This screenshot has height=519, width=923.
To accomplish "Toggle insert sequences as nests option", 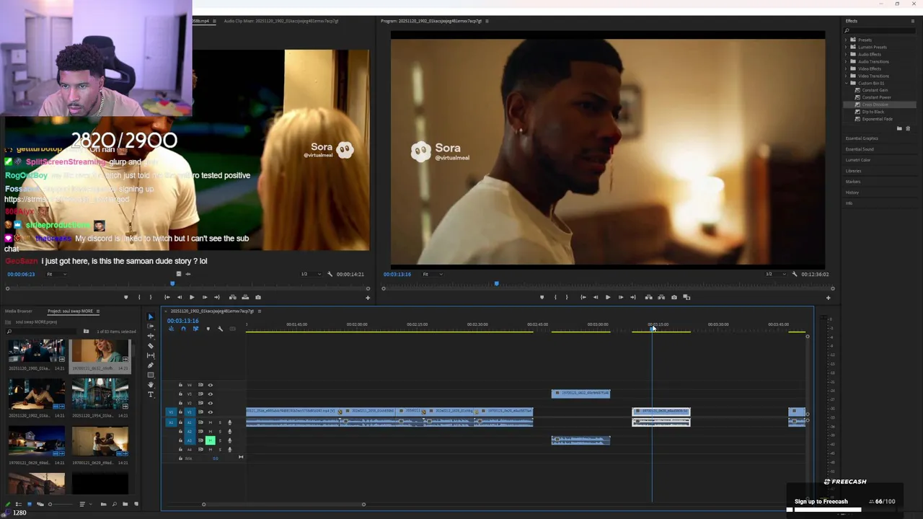I will point(171,329).
